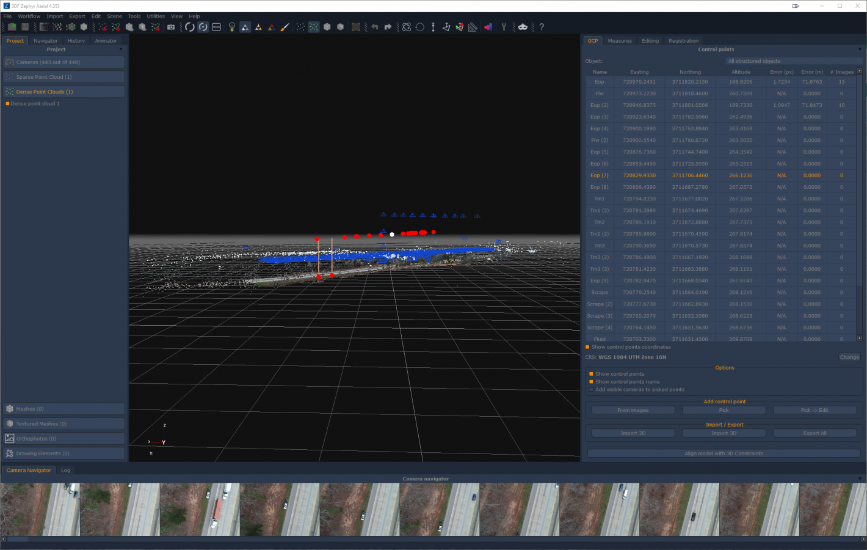Viewport: 867px width, 550px height.
Task: Click the circular free-rotate icon
Action: coord(420,27)
